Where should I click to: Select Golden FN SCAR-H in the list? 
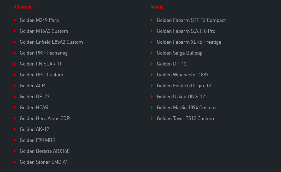click(40, 64)
